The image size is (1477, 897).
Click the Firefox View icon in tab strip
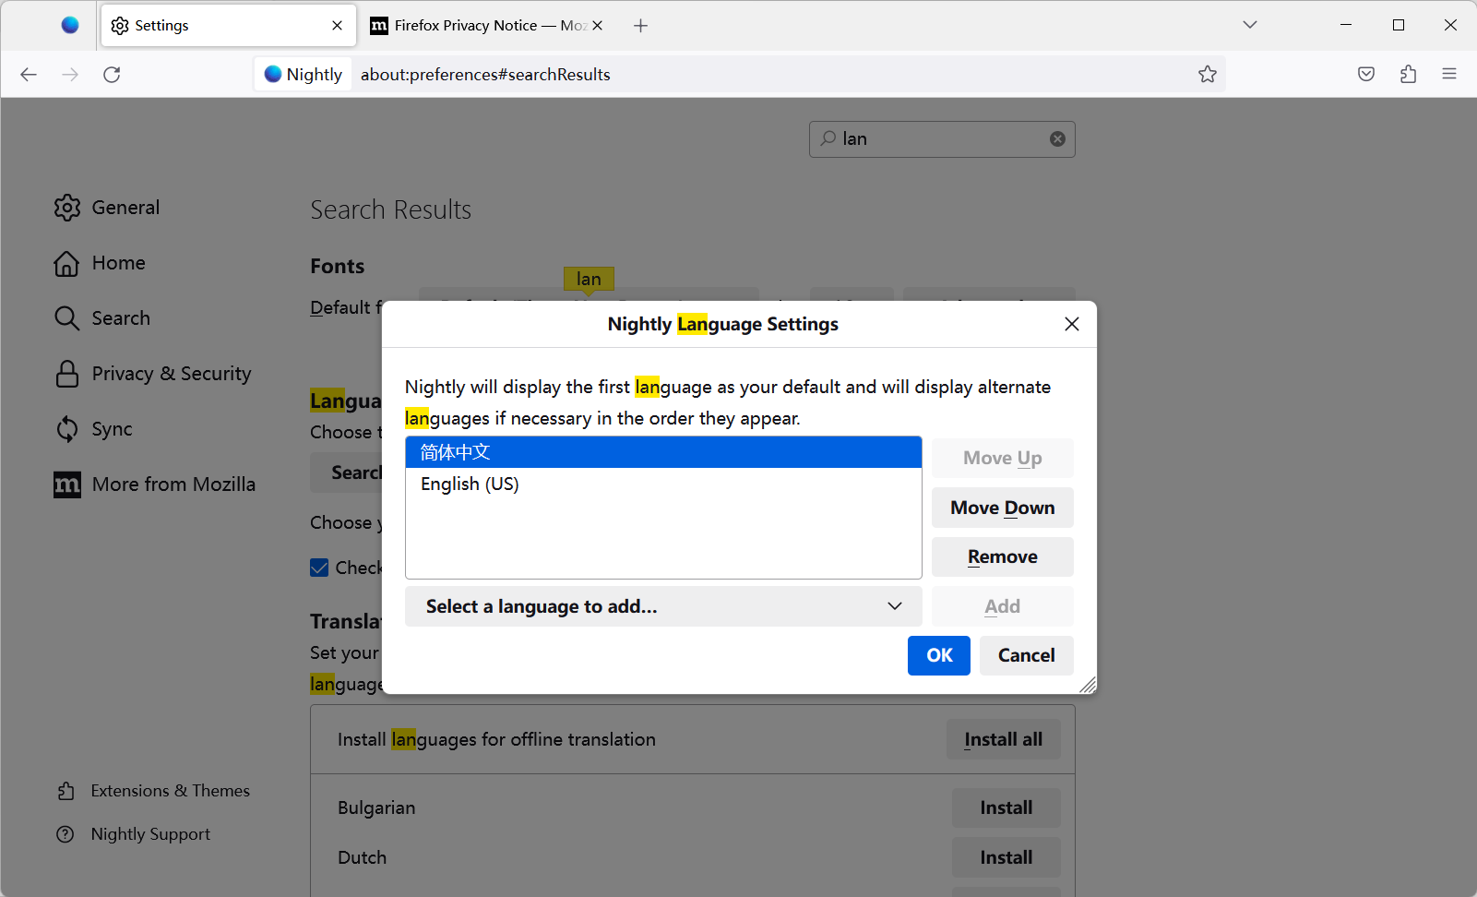click(x=70, y=25)
